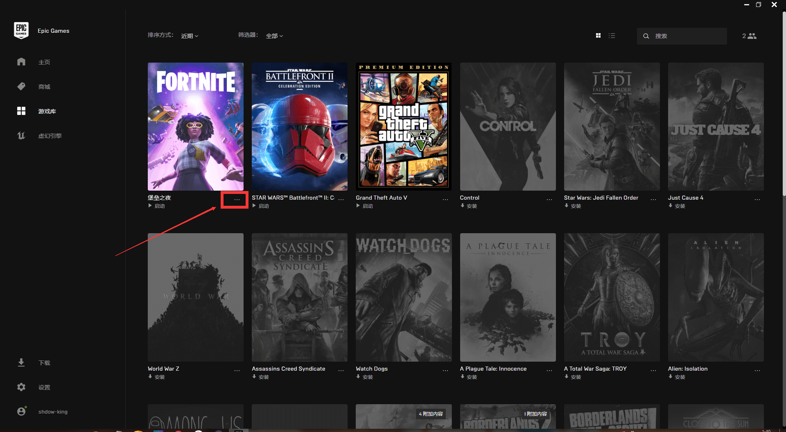The image size is (786, 432).
Task: Click the 1 附加内容 add-on badge
Action: 535,414
